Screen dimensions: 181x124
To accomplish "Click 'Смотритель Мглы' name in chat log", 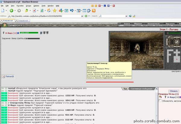I will pyautogui.click(x=20, y=103).
